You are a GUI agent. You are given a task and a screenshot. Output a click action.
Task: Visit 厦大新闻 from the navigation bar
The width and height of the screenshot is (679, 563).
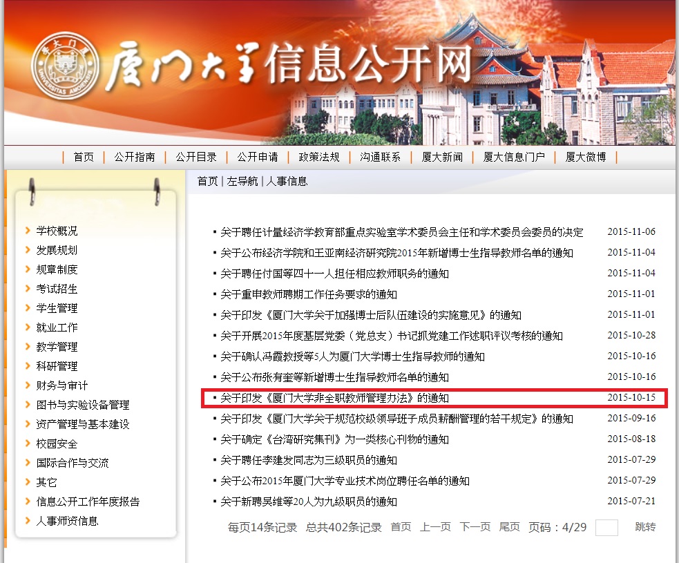tap(442, 157)
